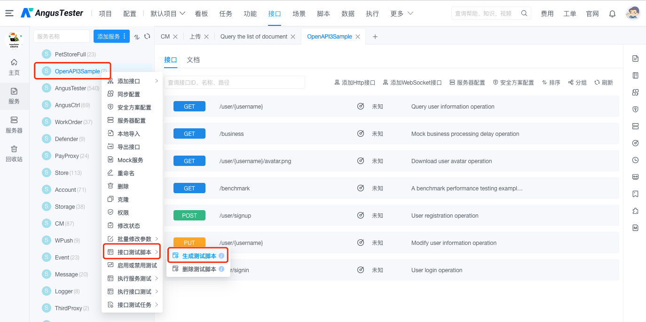The width and height of the screenshot is (646, 322).
Task: Refresh the service list
Action: 147,36
